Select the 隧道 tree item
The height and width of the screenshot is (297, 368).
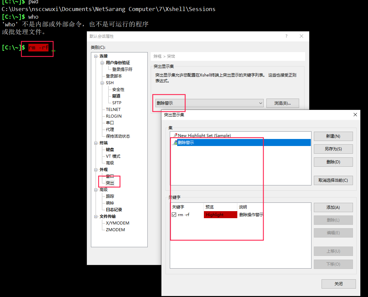coord(116,96)
